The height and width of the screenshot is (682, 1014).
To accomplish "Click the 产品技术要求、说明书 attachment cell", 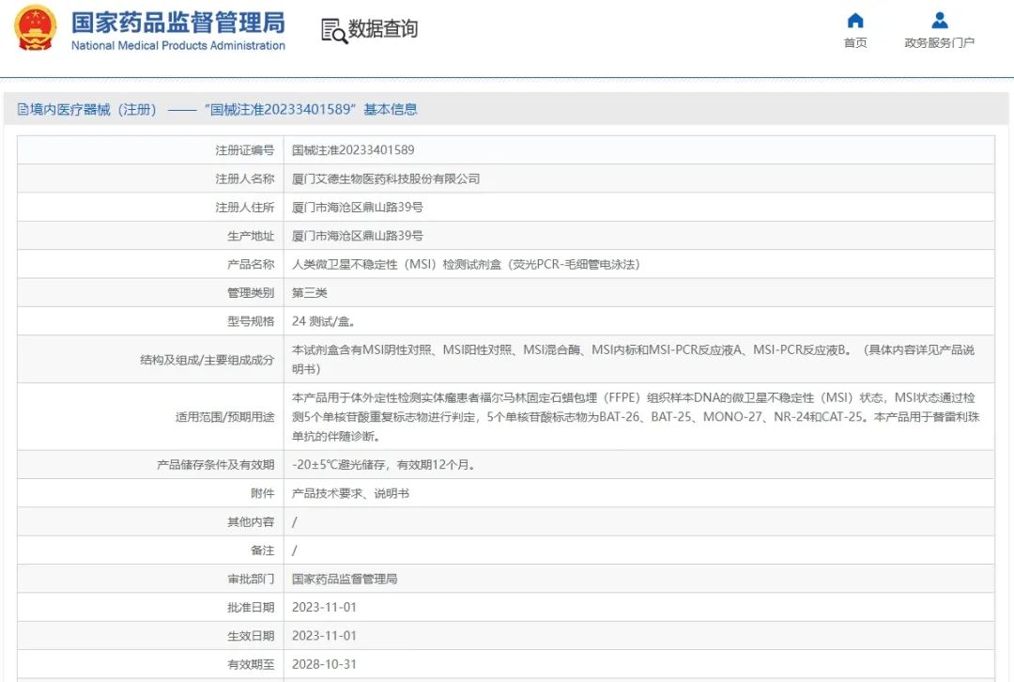I will pos(350,493).
